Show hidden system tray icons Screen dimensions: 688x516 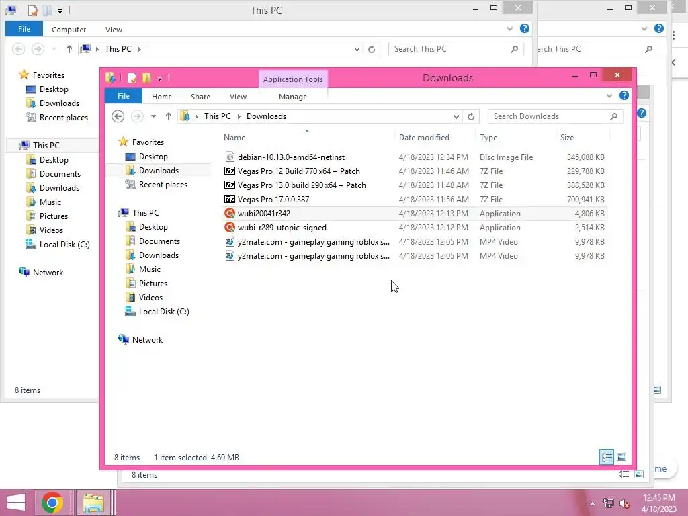click(x=592, y=503)
